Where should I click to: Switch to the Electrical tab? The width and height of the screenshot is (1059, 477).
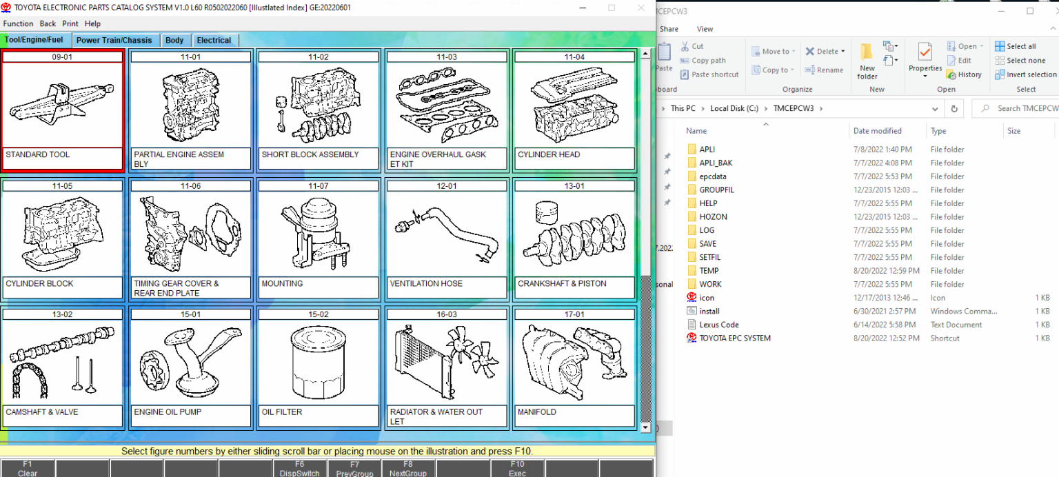click(x=214, y=40)
